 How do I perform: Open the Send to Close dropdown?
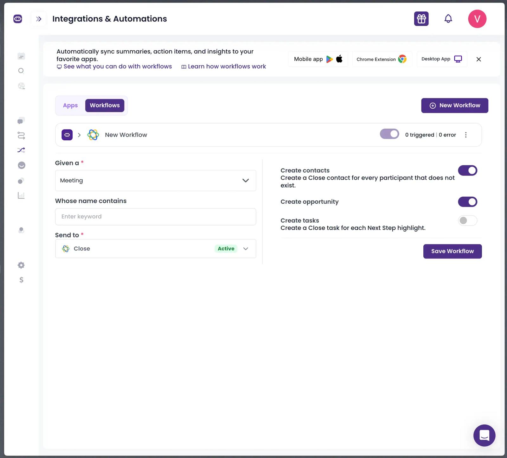pyautogui.click(x=156, y=249)
